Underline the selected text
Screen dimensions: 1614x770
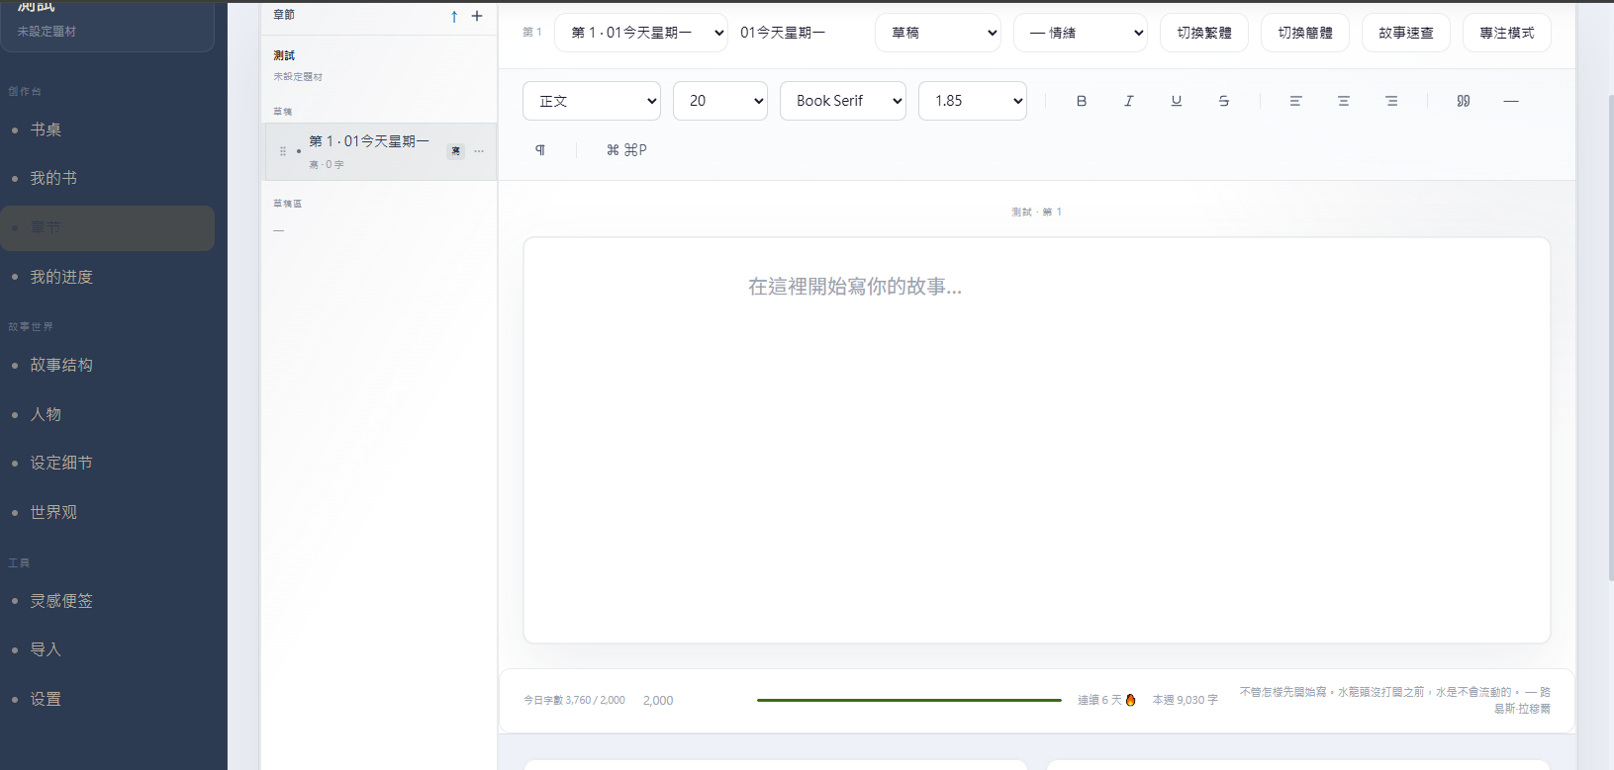click(x=1177, y=101)
